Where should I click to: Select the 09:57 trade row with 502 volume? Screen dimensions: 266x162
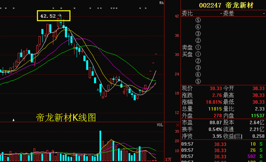[x=223, y=156]
